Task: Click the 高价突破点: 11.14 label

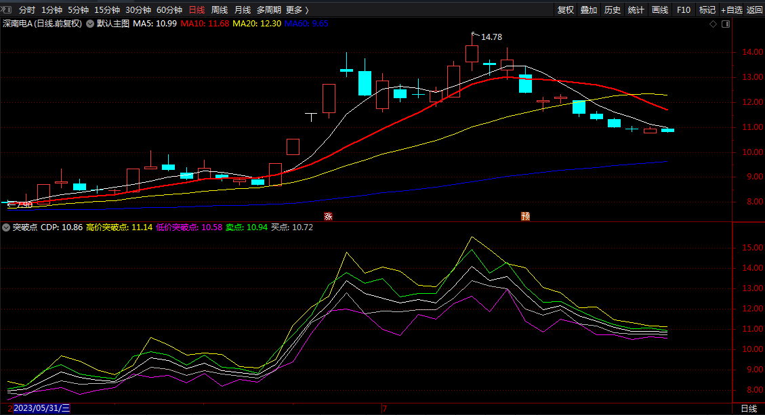Action: point(119,227)
